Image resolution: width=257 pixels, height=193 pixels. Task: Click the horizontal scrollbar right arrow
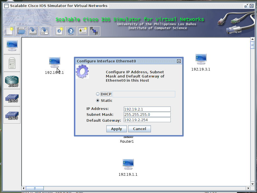pos(248,188)
